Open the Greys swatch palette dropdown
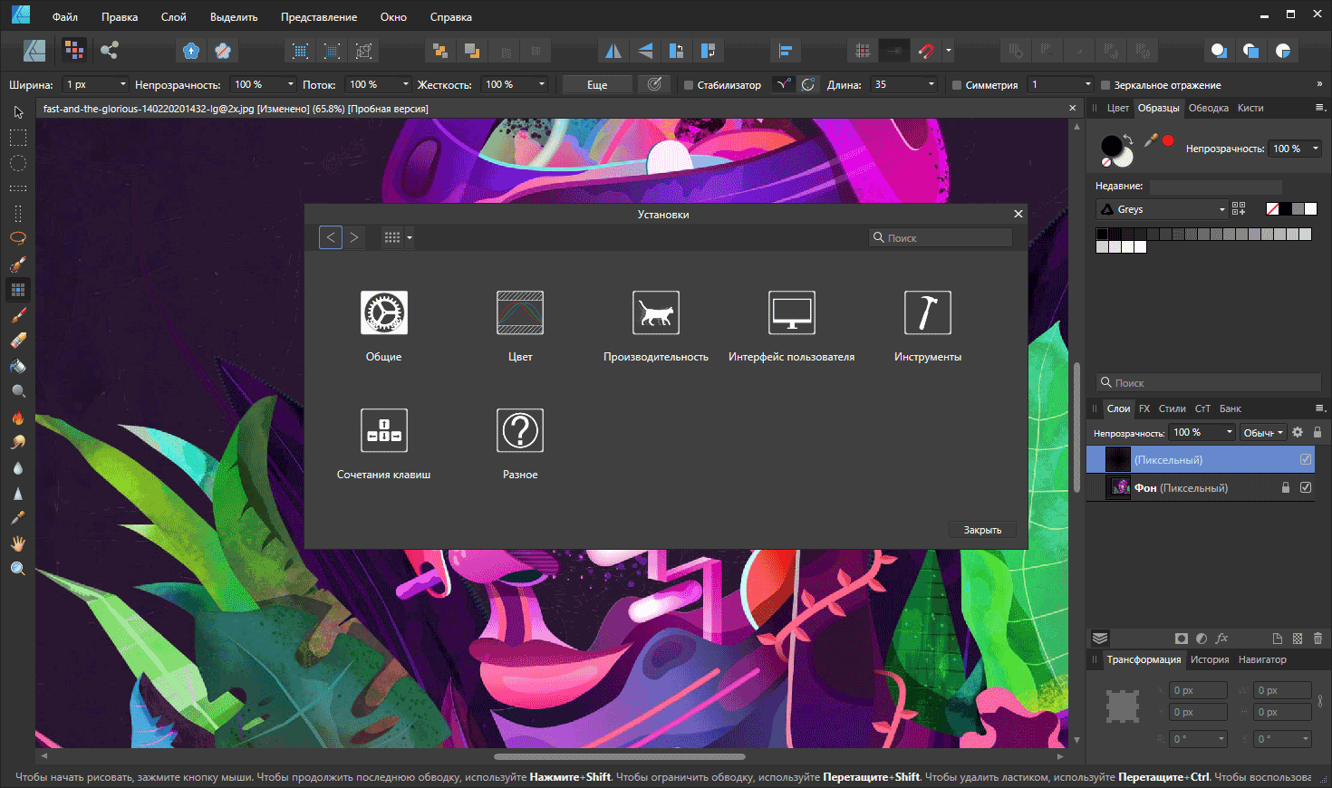 tap(1162, 209)
